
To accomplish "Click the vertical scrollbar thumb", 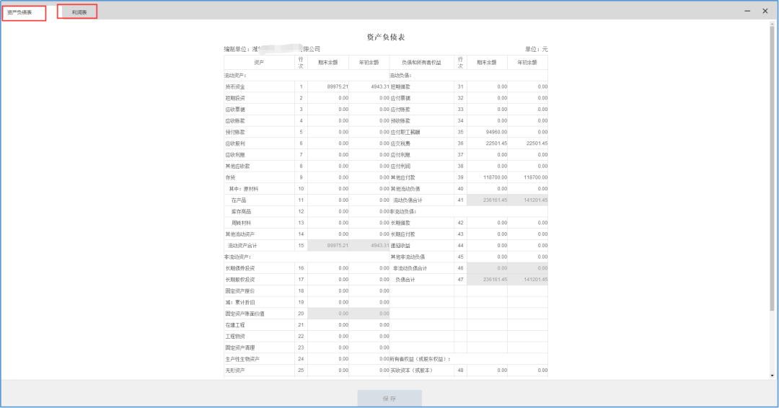I will pyautogui.click(x=772, y=169).
